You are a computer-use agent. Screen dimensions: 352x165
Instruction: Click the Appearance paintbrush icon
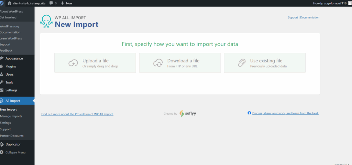pyautogui.click(x=2, y=58)
